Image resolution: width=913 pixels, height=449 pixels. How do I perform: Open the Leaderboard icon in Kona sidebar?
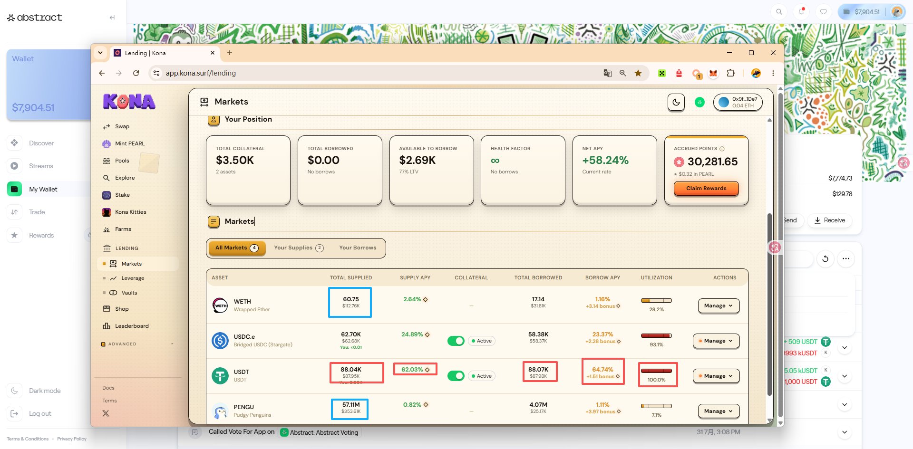coord(107,326)
